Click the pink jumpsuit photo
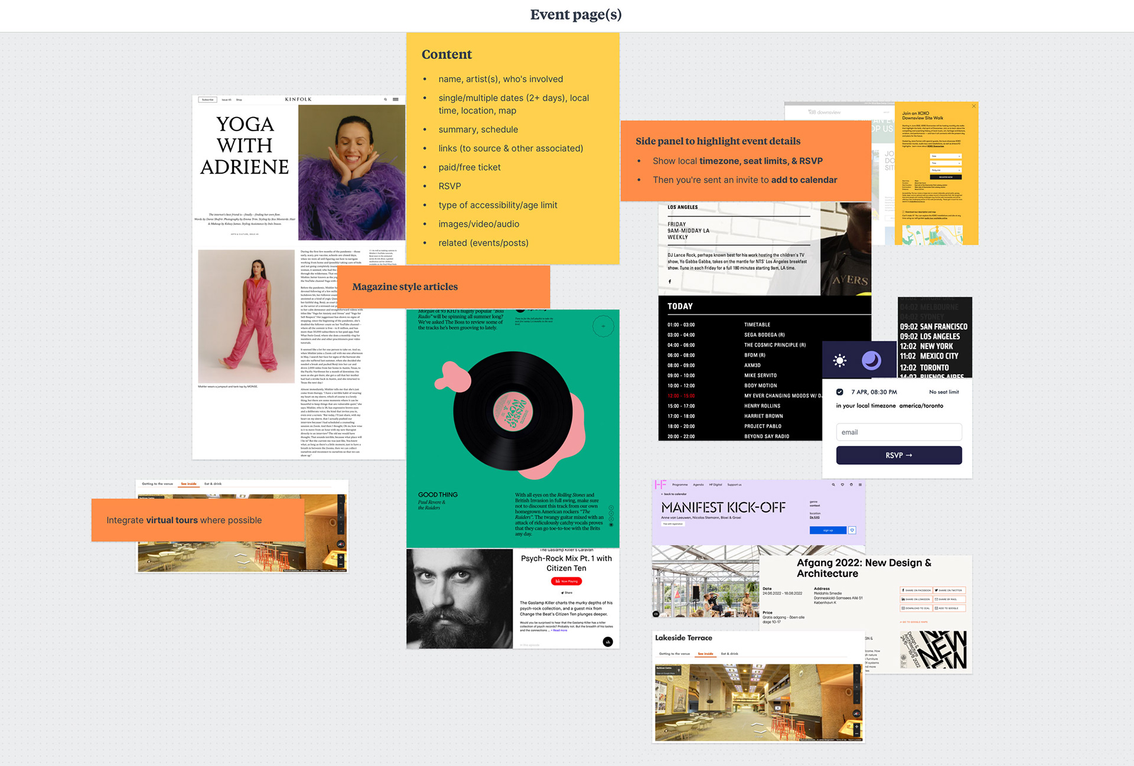 [246, 317]
